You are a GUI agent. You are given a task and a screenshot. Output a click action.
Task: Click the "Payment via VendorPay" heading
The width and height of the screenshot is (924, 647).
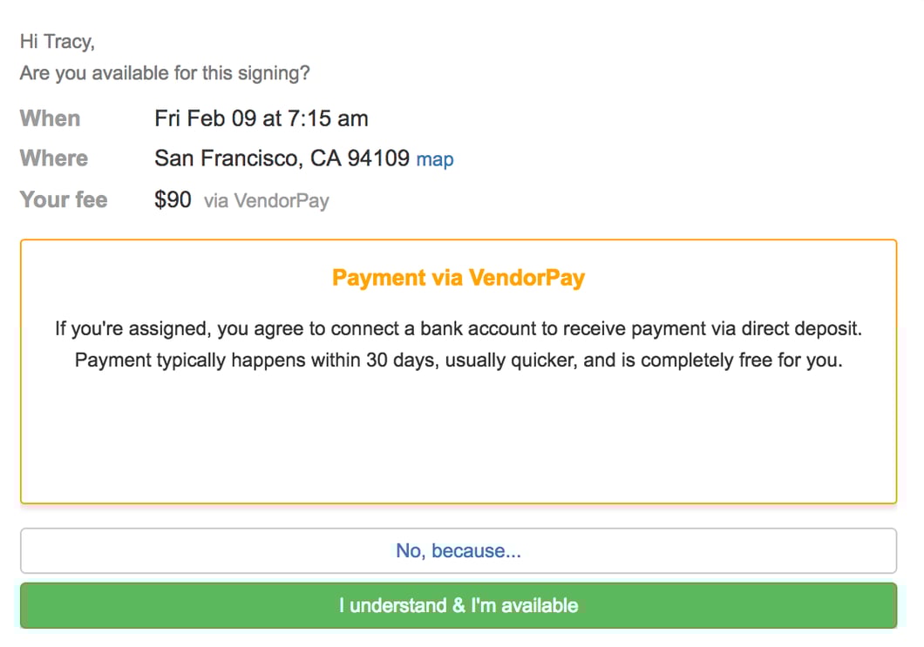coord(459,279)
